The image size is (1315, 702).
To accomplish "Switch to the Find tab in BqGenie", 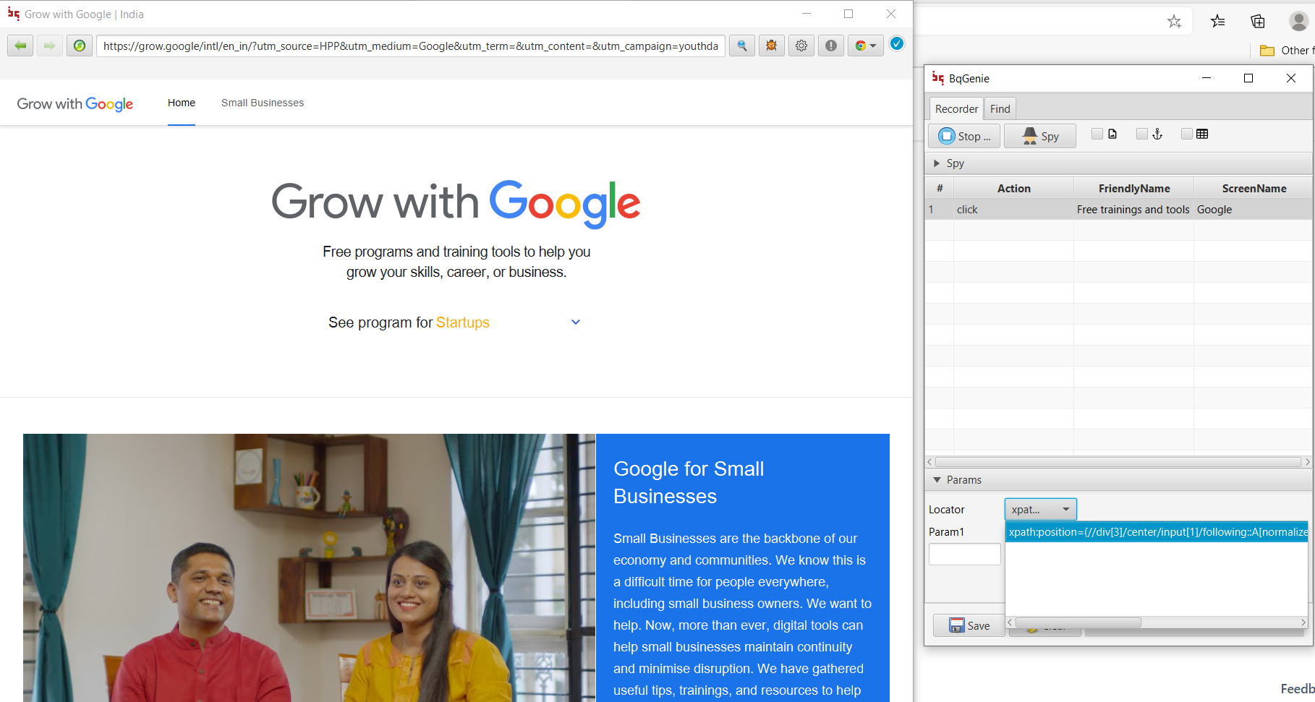I will (1000, 108).
